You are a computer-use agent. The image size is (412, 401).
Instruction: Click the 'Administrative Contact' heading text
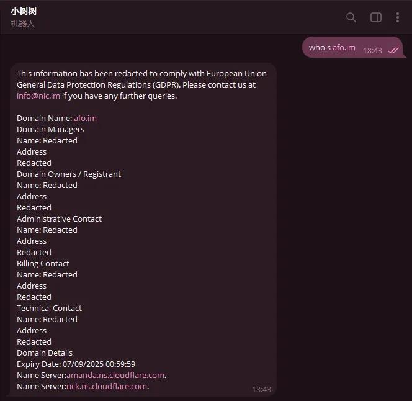tap(59, 219)
